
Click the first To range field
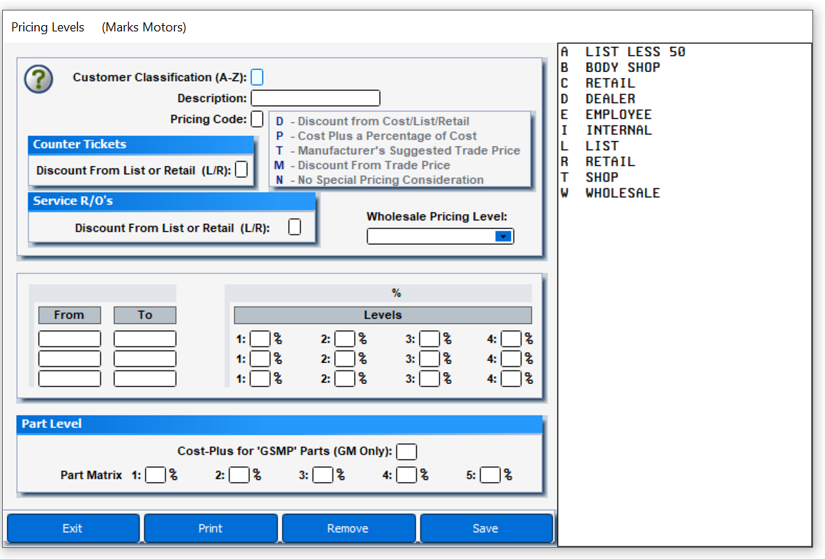pyautogui.click(x=144, y=338)
